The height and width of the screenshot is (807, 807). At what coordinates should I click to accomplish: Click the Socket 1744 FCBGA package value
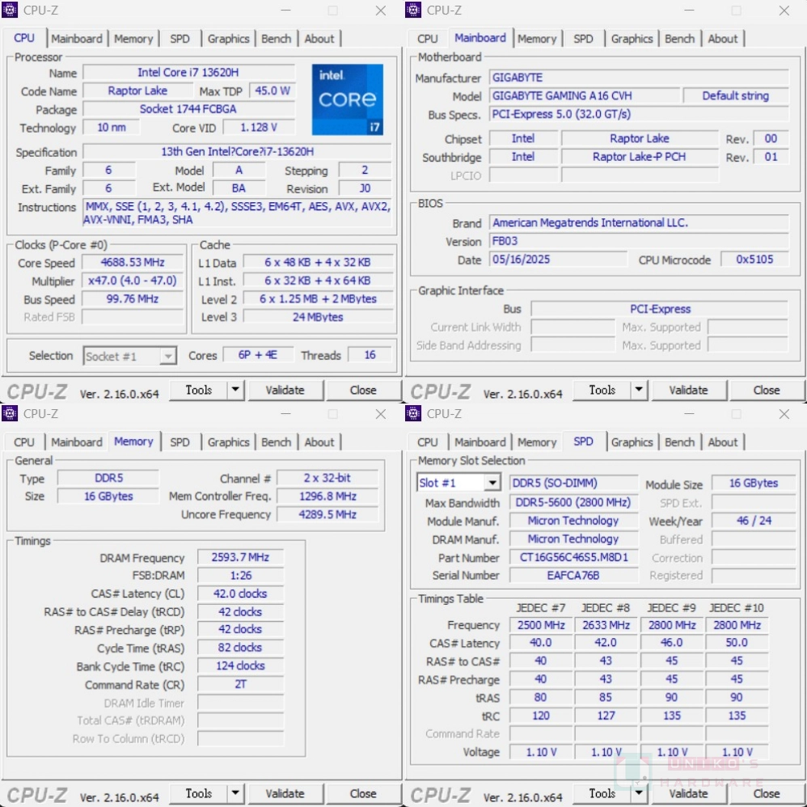click(188, 109)
